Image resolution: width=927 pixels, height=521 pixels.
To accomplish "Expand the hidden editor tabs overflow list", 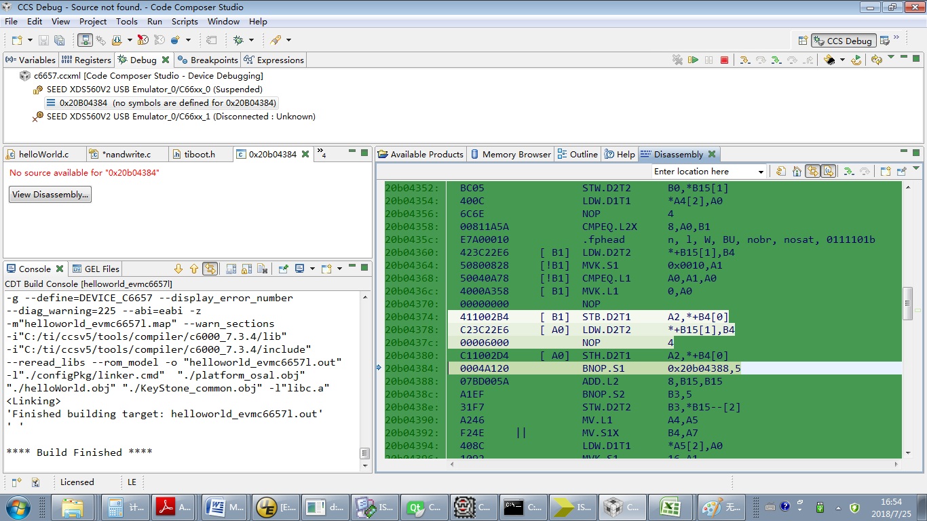I will pyautogui.click(x=322, y=154).
